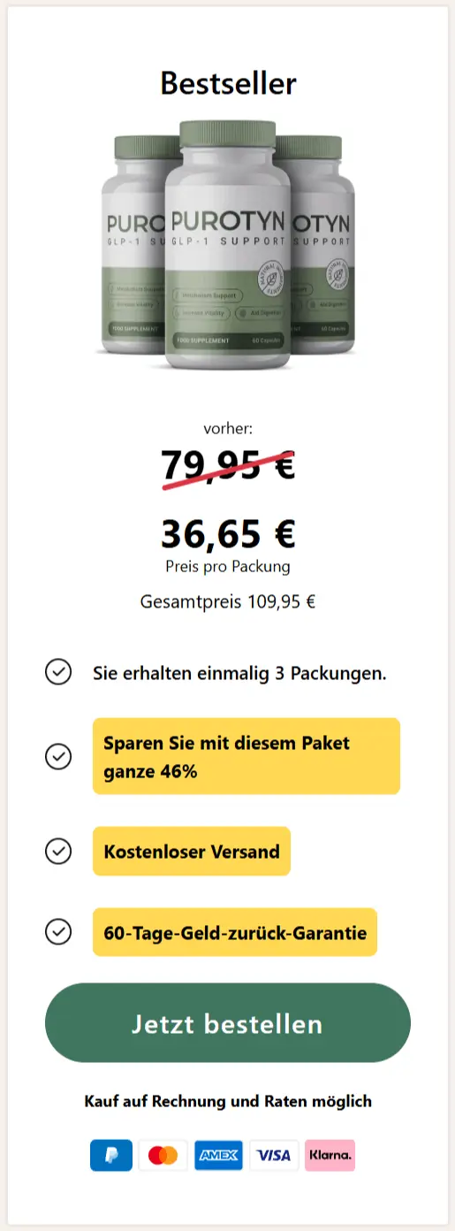The image size is (455, 1231).
Task: Click 'Sie erhalten einmalig 3 Packungen' text
Action: click(x=239, y=673)
